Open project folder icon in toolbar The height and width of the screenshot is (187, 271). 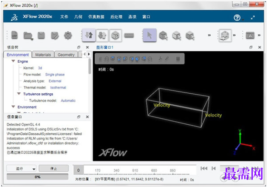[x=28, y=36]
